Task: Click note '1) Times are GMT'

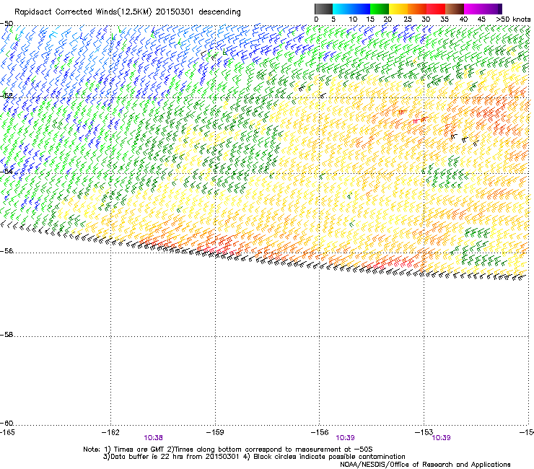Action: click(x=135, y=450)
